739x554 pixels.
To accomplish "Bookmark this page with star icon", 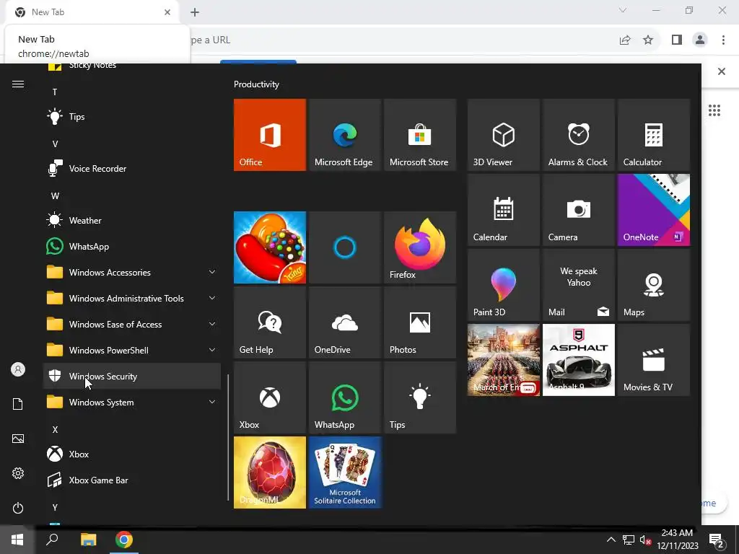I will (648, 40).
